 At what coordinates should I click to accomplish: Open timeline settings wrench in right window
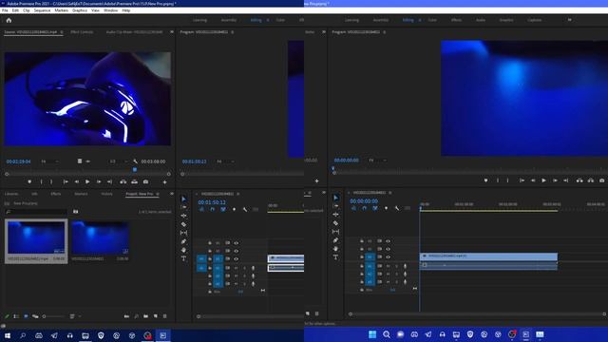pyautogui.click(x=397, y=208)
